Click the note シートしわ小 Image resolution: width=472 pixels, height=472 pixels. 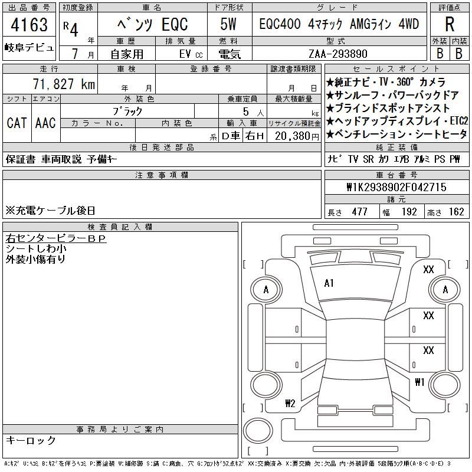point(36,248)
